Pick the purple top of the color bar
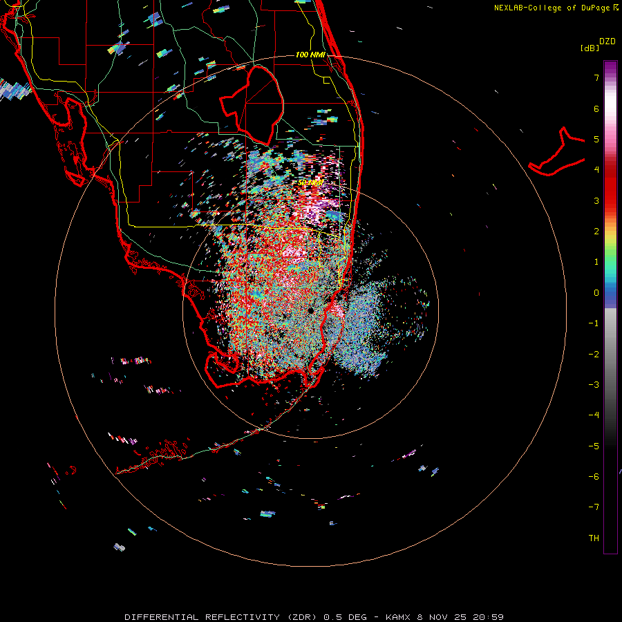Image resolution: width=622 pixels, height=622 pixels. pyautogui.click(x=610, y=68)
